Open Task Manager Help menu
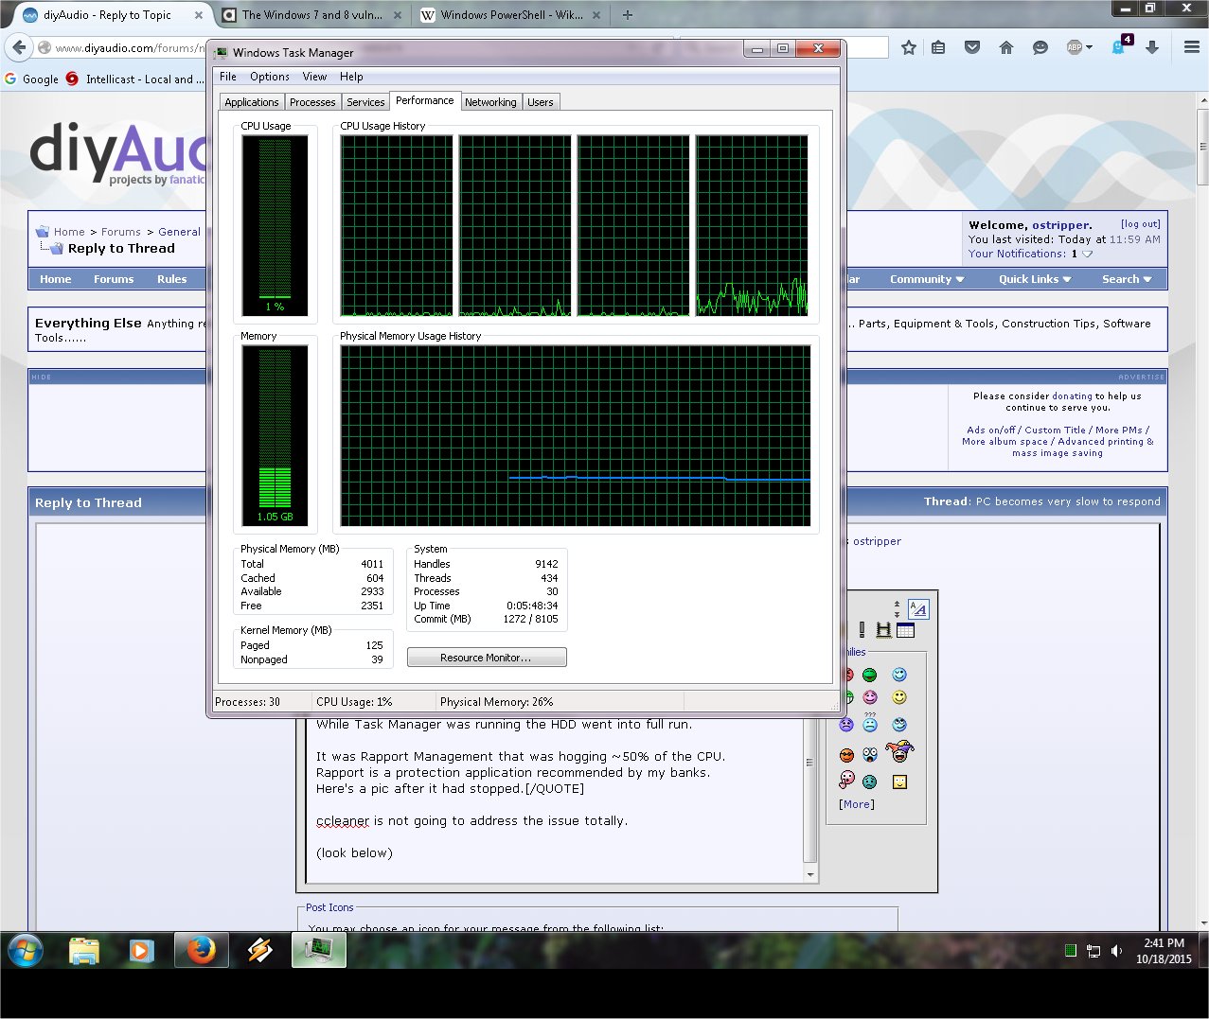 [351, 77]
